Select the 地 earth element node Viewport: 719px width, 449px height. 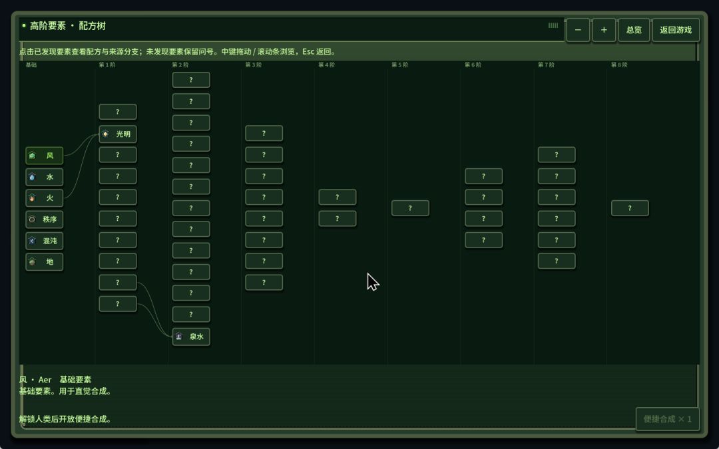pyautogui.click(x=45, y=262)
